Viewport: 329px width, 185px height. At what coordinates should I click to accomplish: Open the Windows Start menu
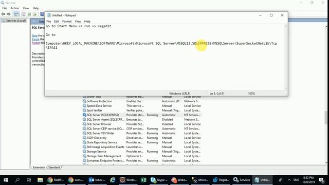6,180
